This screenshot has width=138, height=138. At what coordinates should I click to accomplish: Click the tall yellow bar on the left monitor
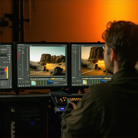7,72
